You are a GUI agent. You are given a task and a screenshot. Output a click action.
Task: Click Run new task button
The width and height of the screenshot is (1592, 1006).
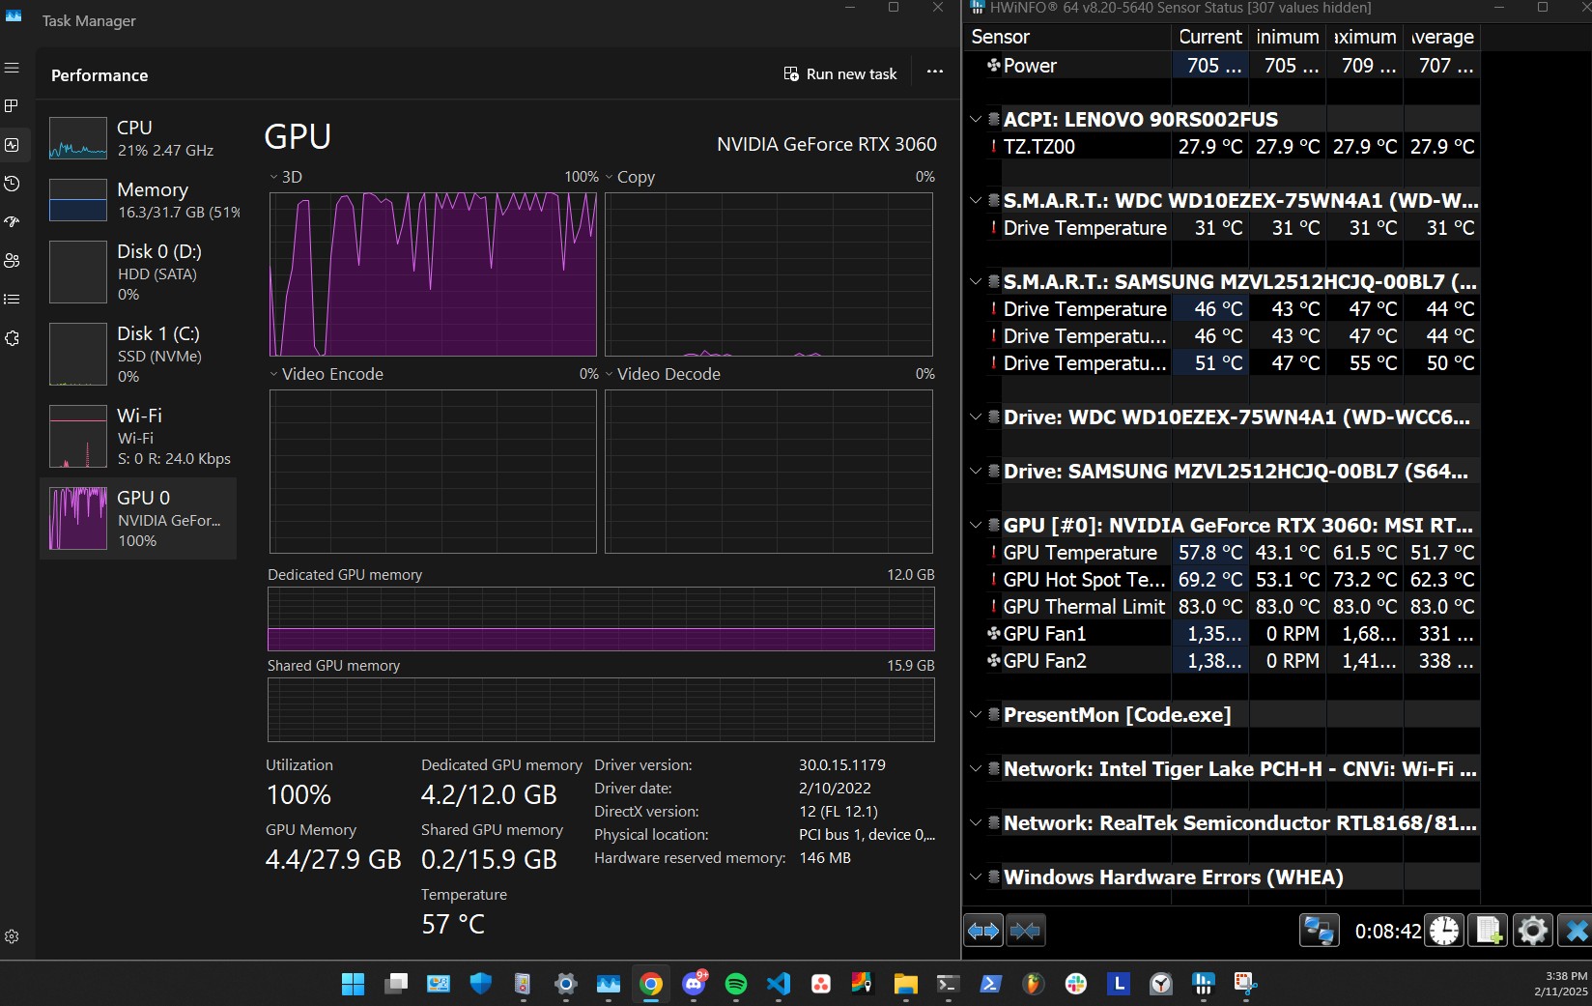click(840, 74)
